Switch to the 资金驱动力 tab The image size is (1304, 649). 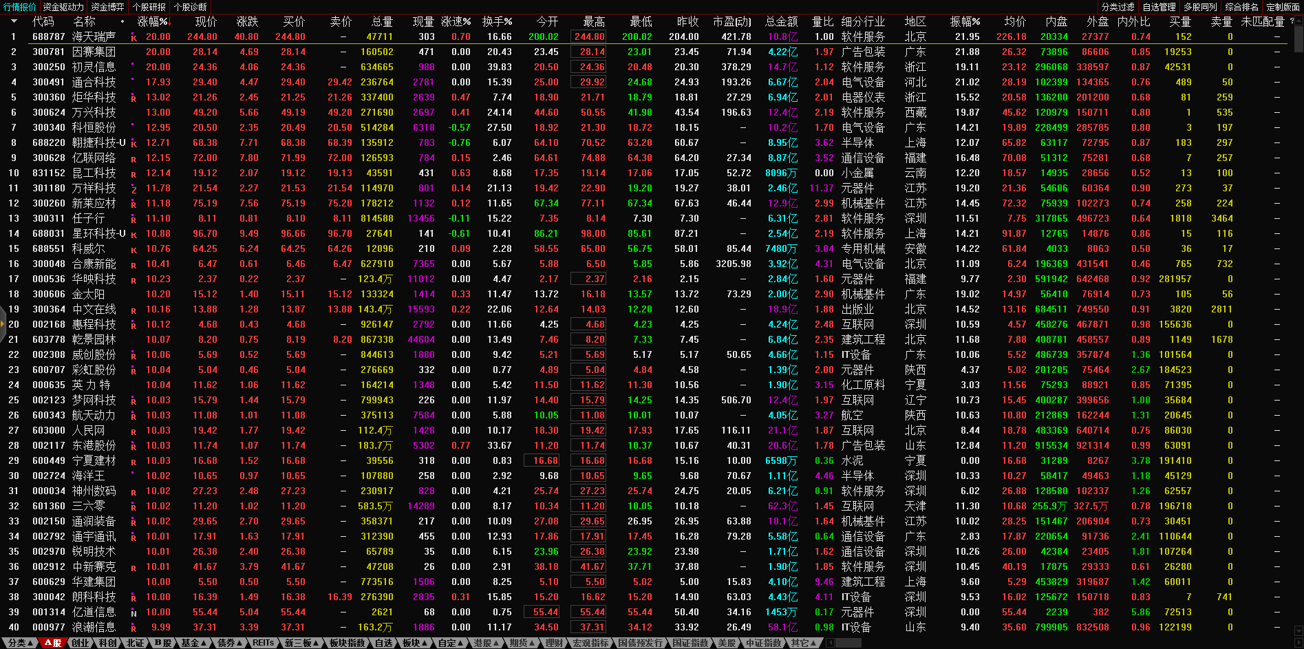pos(63,7)
